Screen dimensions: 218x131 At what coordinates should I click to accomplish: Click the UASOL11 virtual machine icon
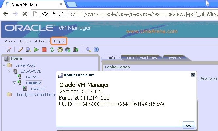click(x=25, y=89)
